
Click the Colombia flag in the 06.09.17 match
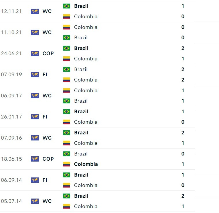(67, 90)
